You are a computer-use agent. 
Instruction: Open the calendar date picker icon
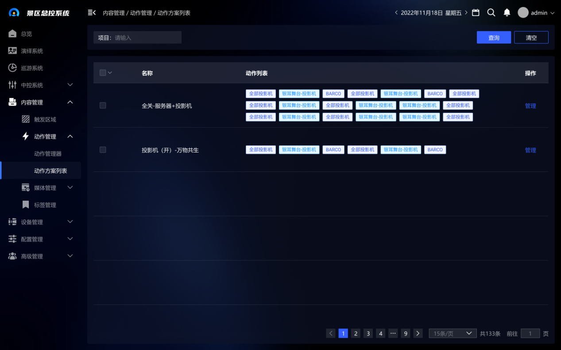pyautogui.click(x=476, y=13)
